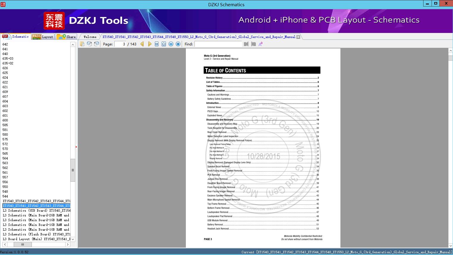This screenshot has height=255, width=453.
Task: Click the Rear Cover Removal contents entry
Action: (263, 132)
